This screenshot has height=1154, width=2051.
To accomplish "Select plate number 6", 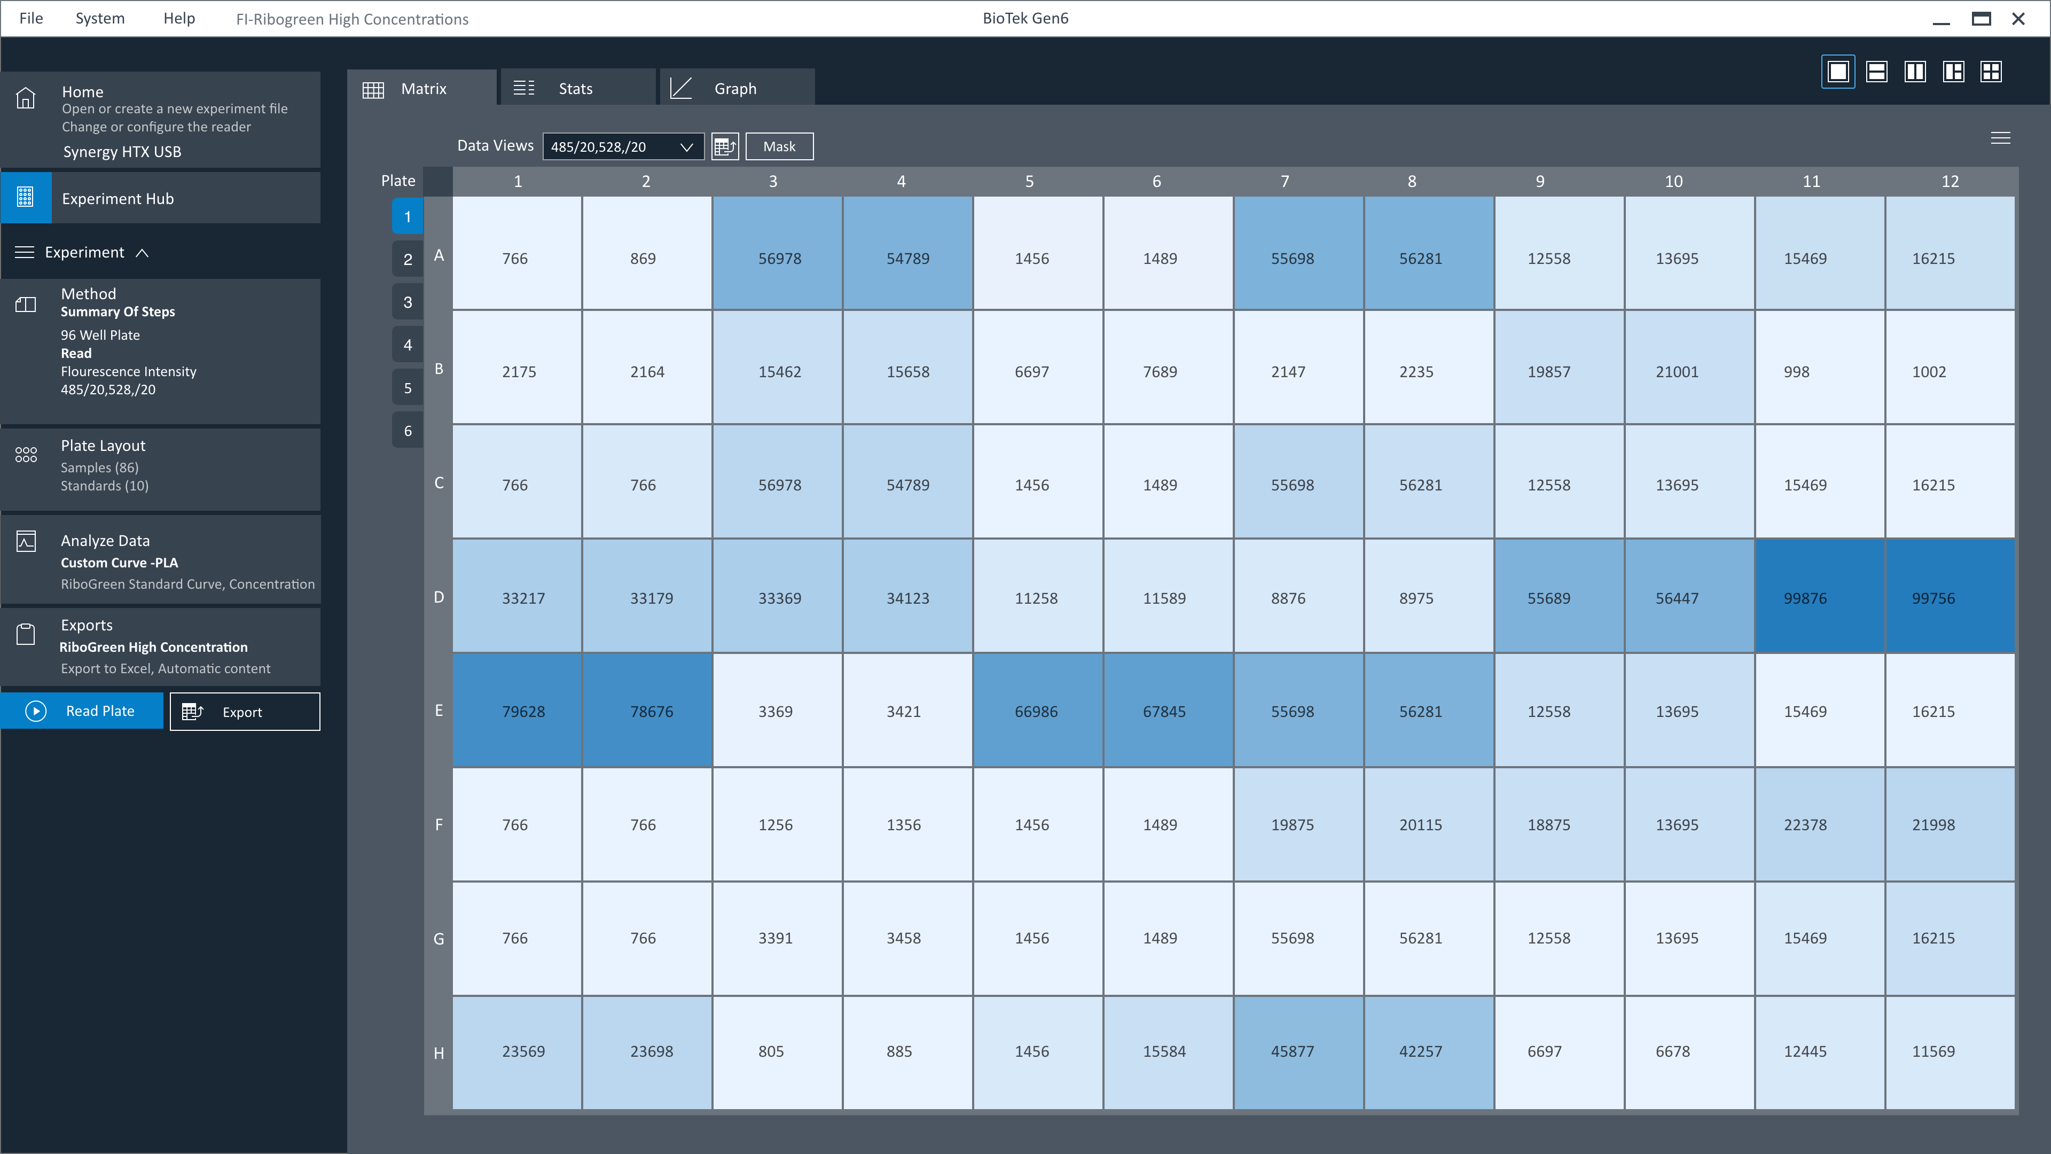I will 408,431.
